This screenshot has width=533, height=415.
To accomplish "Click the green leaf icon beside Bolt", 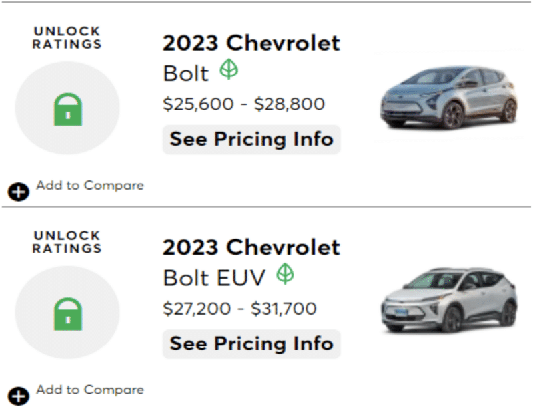I will pyautogui.click(x=229, y=70).
